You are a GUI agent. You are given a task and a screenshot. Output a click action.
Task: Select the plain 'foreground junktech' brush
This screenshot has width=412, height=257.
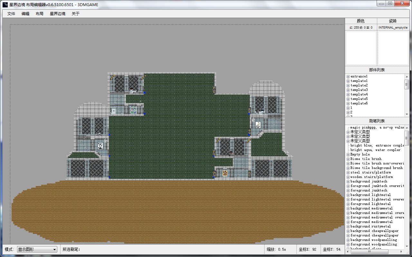tap(369, 191)
